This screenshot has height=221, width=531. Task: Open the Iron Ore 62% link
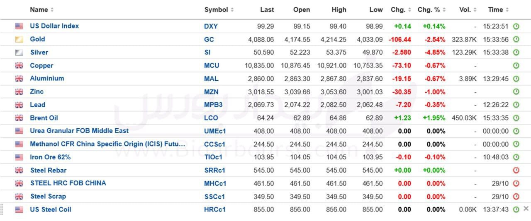50,157
